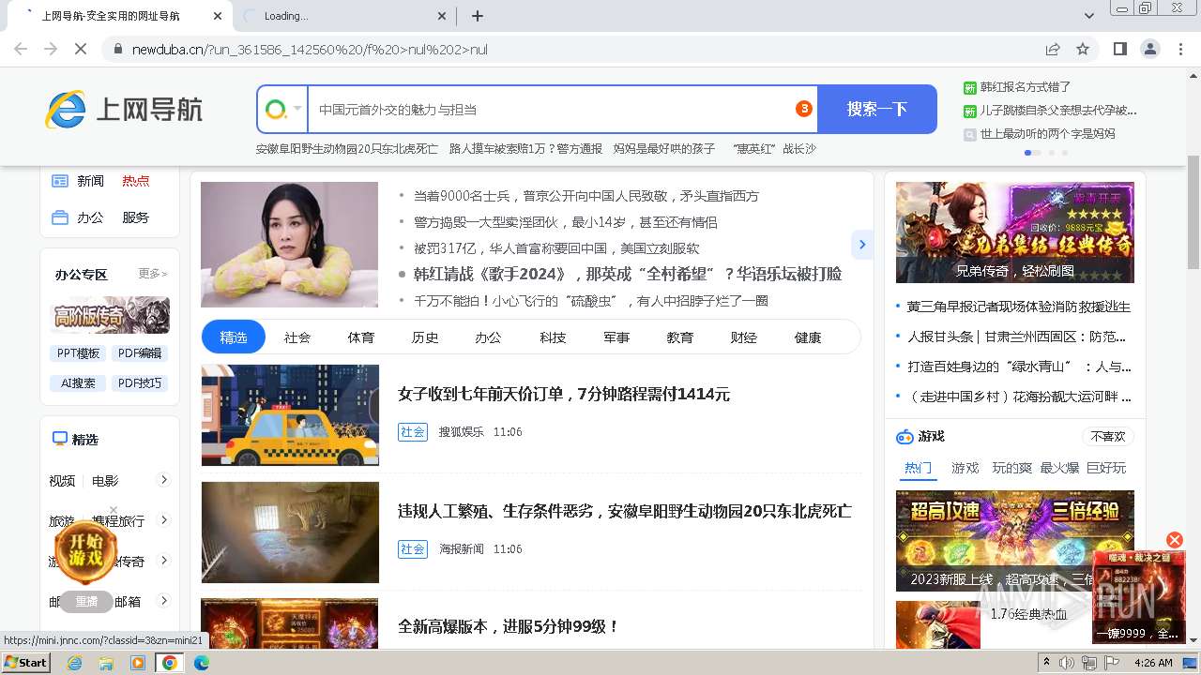The image size is (1201, 675).
Task: Open the 新闻 sidebar link
Action: tap(90, 181)
